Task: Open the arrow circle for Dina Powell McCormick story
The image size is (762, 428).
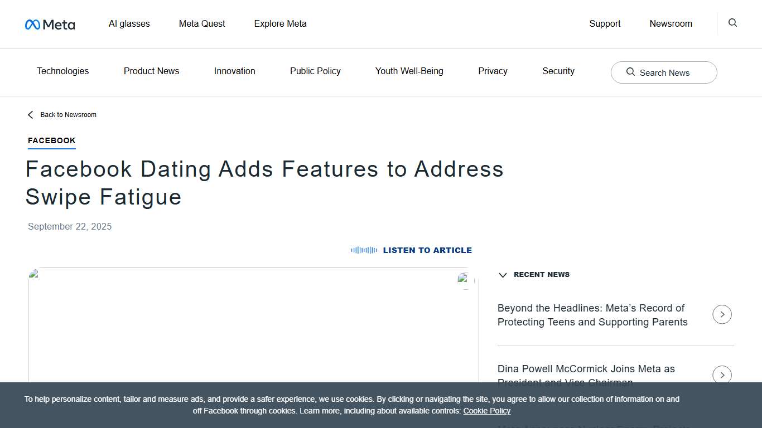Action: (x=722, y=375)
